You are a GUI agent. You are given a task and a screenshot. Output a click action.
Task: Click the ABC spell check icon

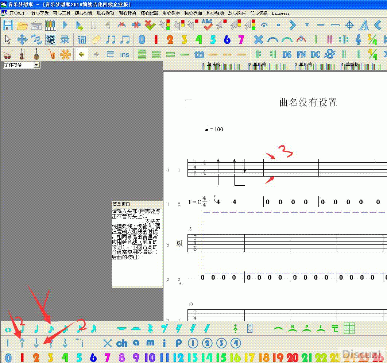pos(207,25)
